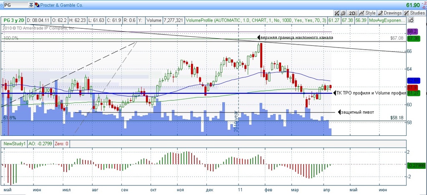Image resolution: width=427 pixels, height=195 pixels.
Task: Click the $58.18 Fibonacci level label
Action: pos(397,118)
